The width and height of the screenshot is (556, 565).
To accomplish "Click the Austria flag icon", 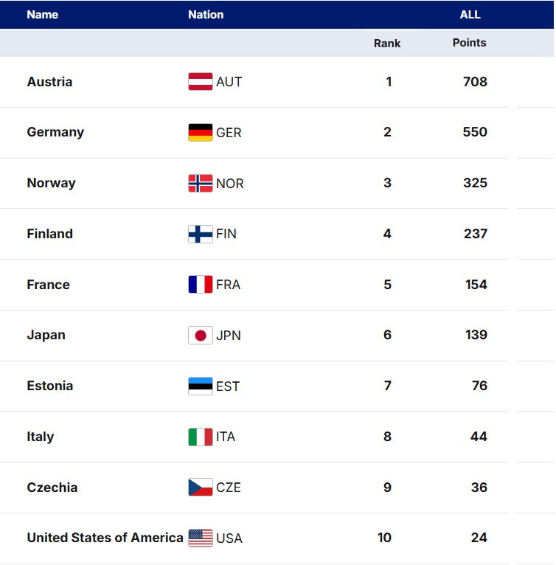I will 200,82.
